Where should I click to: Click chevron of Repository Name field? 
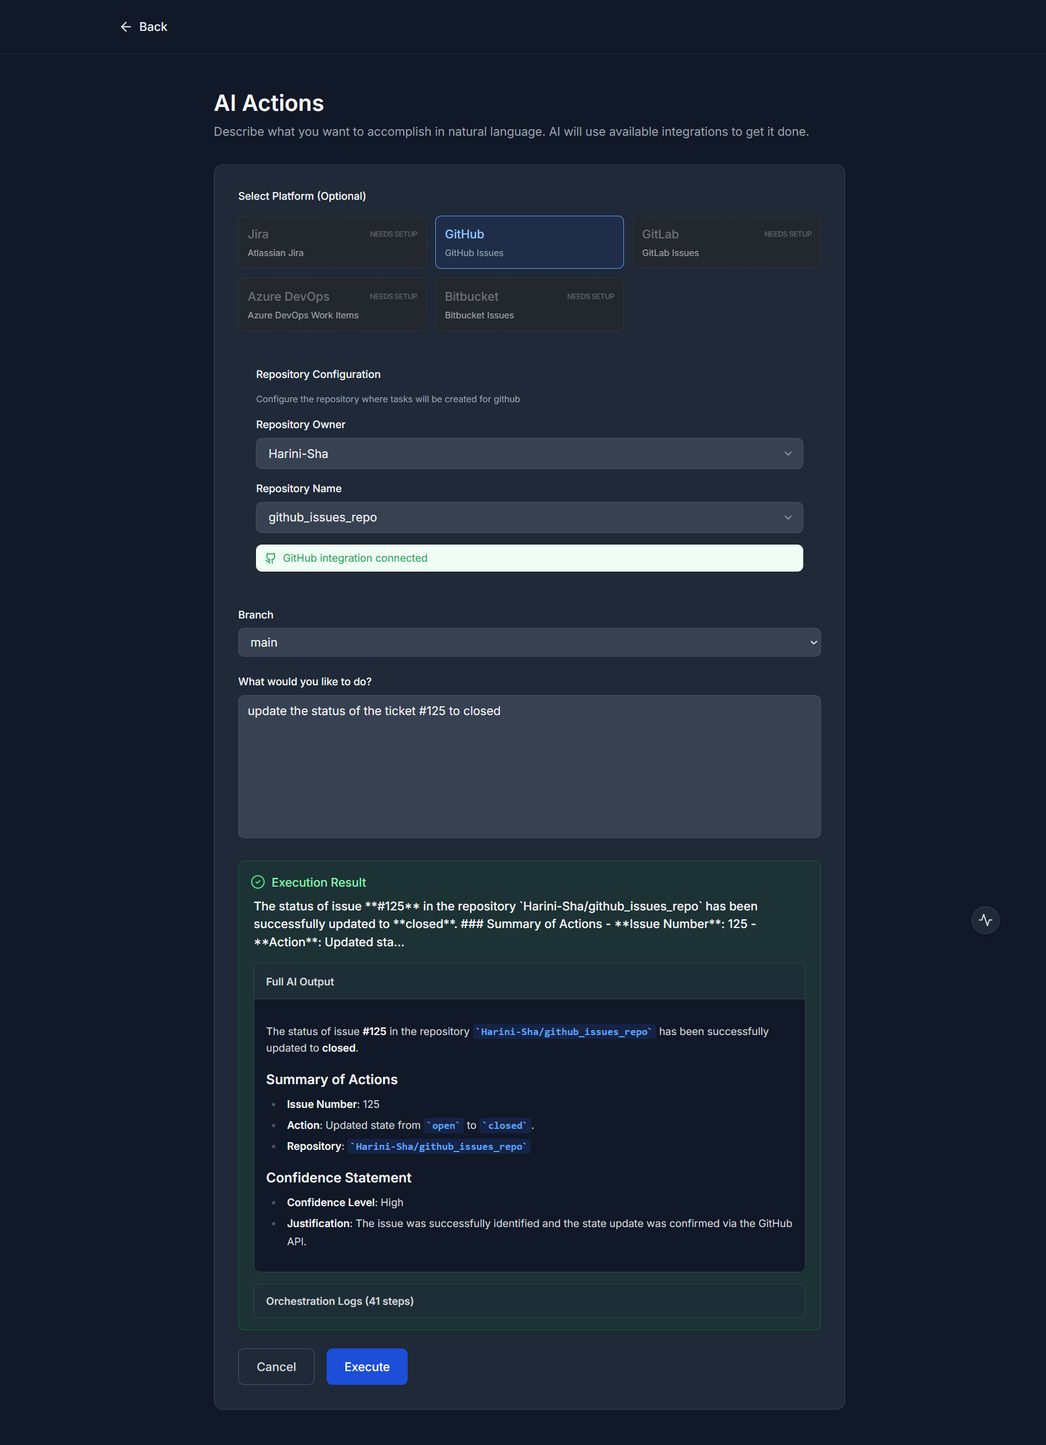(x=788, y=518)
